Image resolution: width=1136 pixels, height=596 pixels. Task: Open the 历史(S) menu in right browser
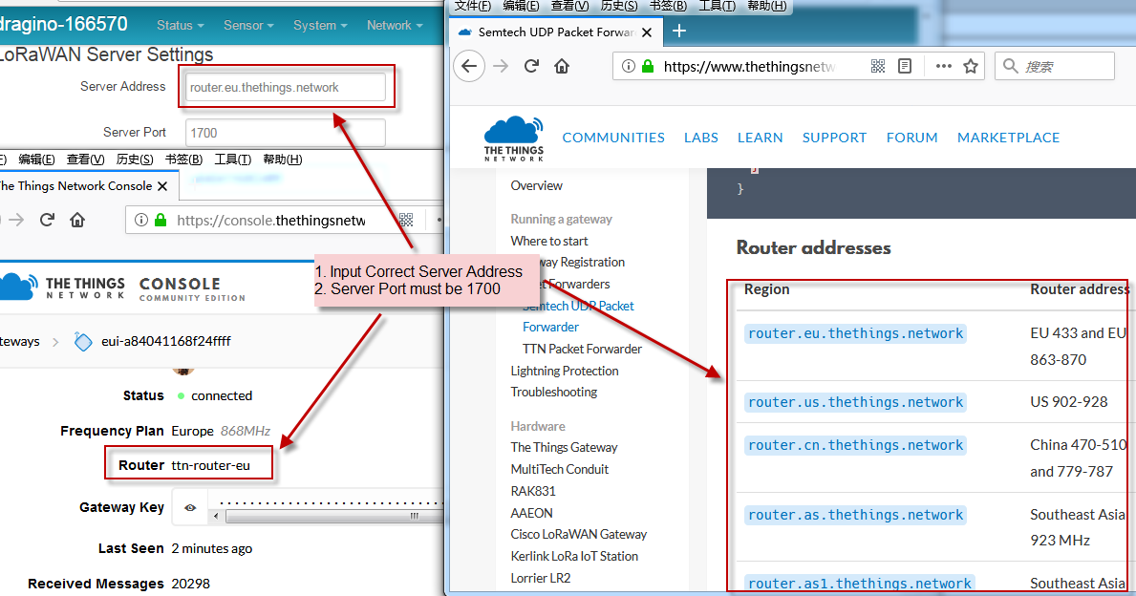pyautogui.click(x=619, y=6)
